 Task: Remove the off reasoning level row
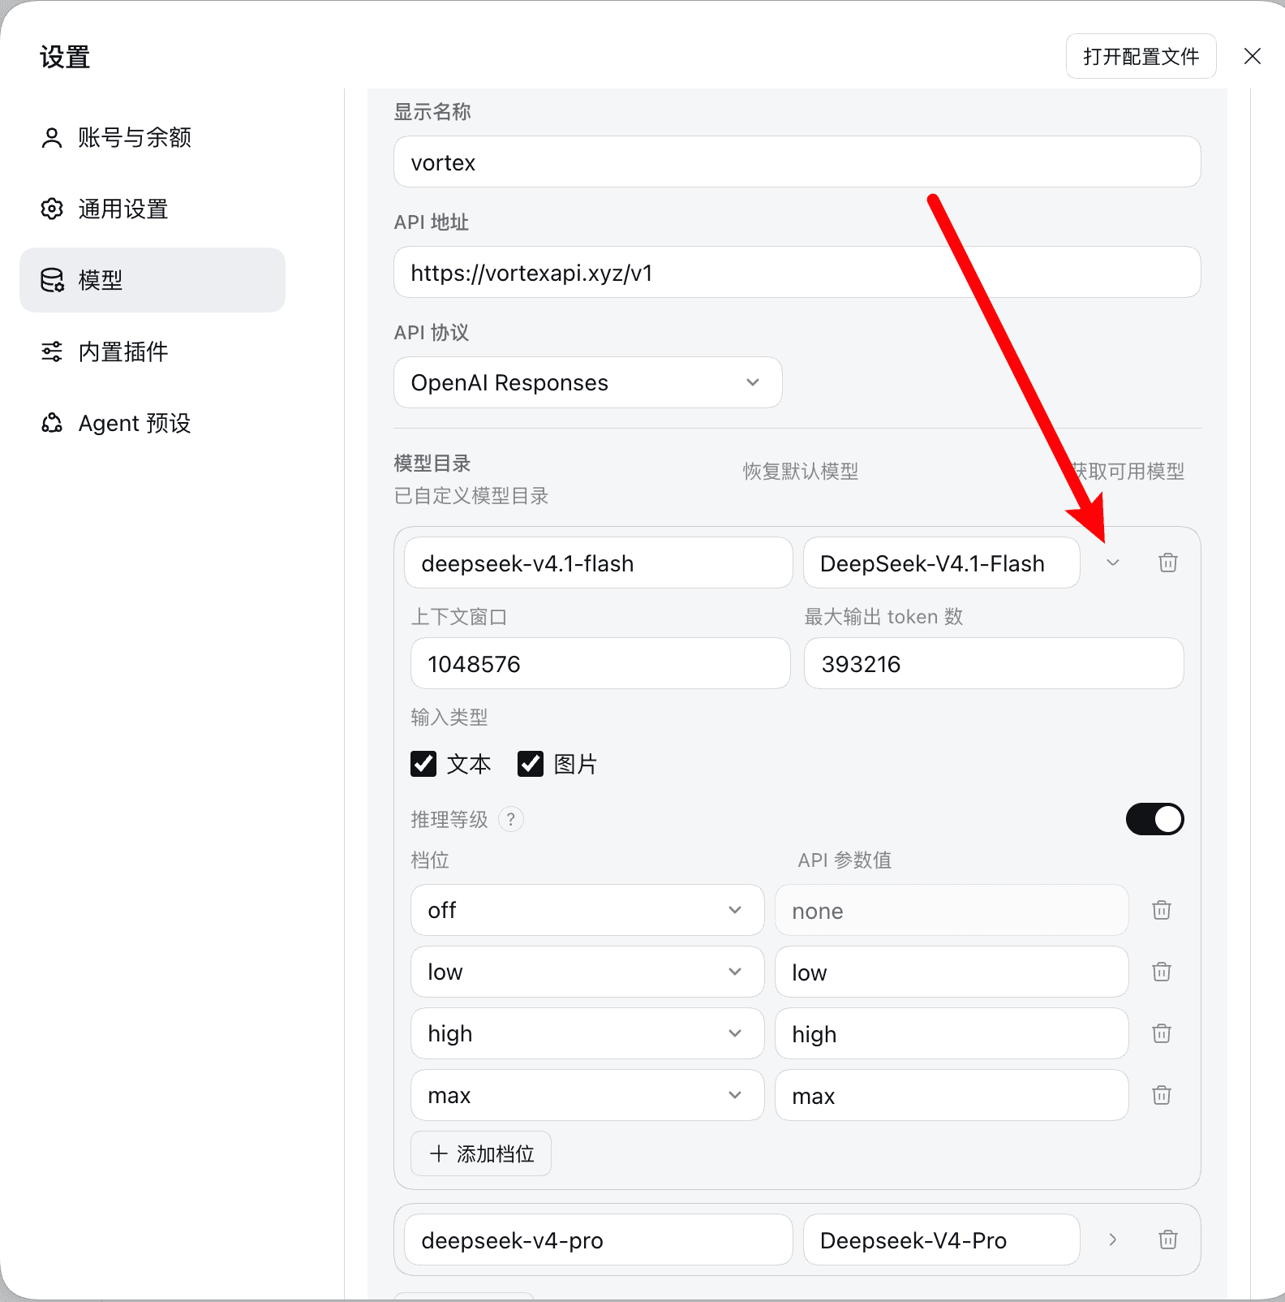[1162, 910]
